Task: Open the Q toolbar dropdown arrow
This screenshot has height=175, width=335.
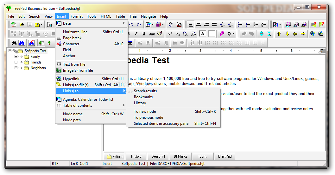Action: point(233,34)
